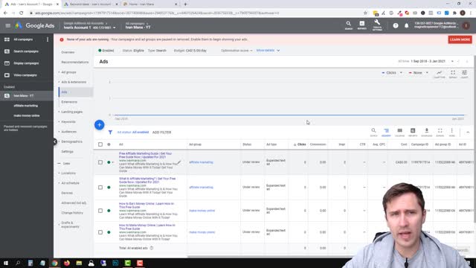Toggle green status dot of How to Earn Money ad
This screenshot has width=476, height=268.
[x=109, y=211]
